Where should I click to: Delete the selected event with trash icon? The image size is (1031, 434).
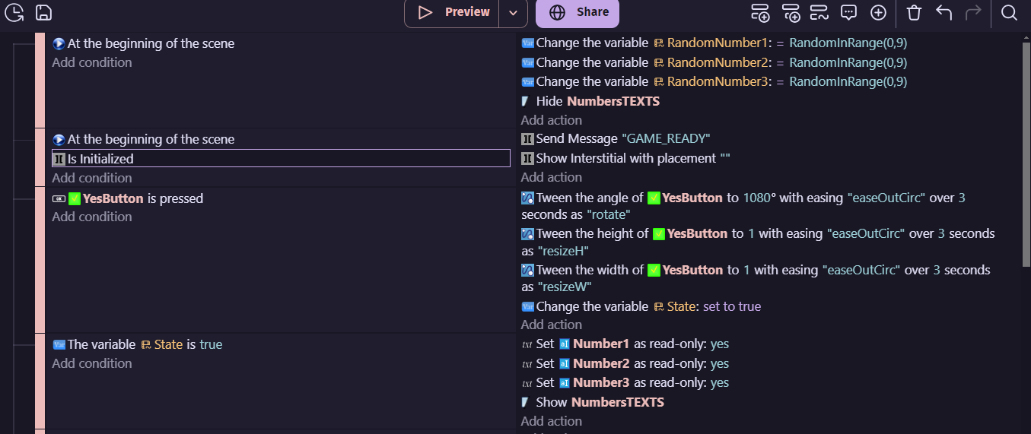point(914,12)
